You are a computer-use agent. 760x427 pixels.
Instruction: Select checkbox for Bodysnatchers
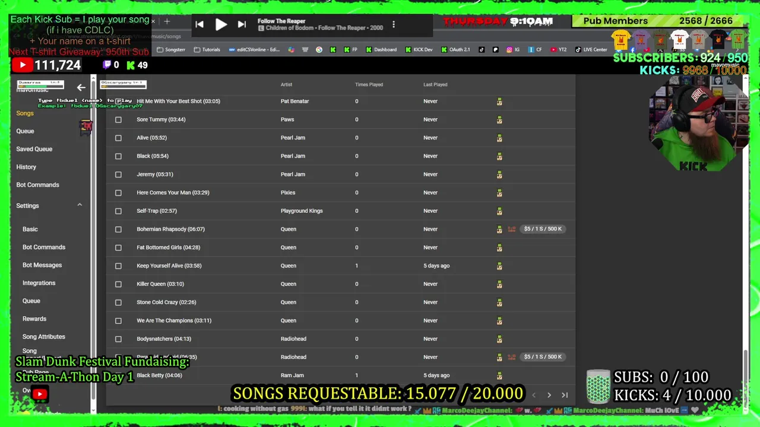pyautogui.click(x=118, y=339)
